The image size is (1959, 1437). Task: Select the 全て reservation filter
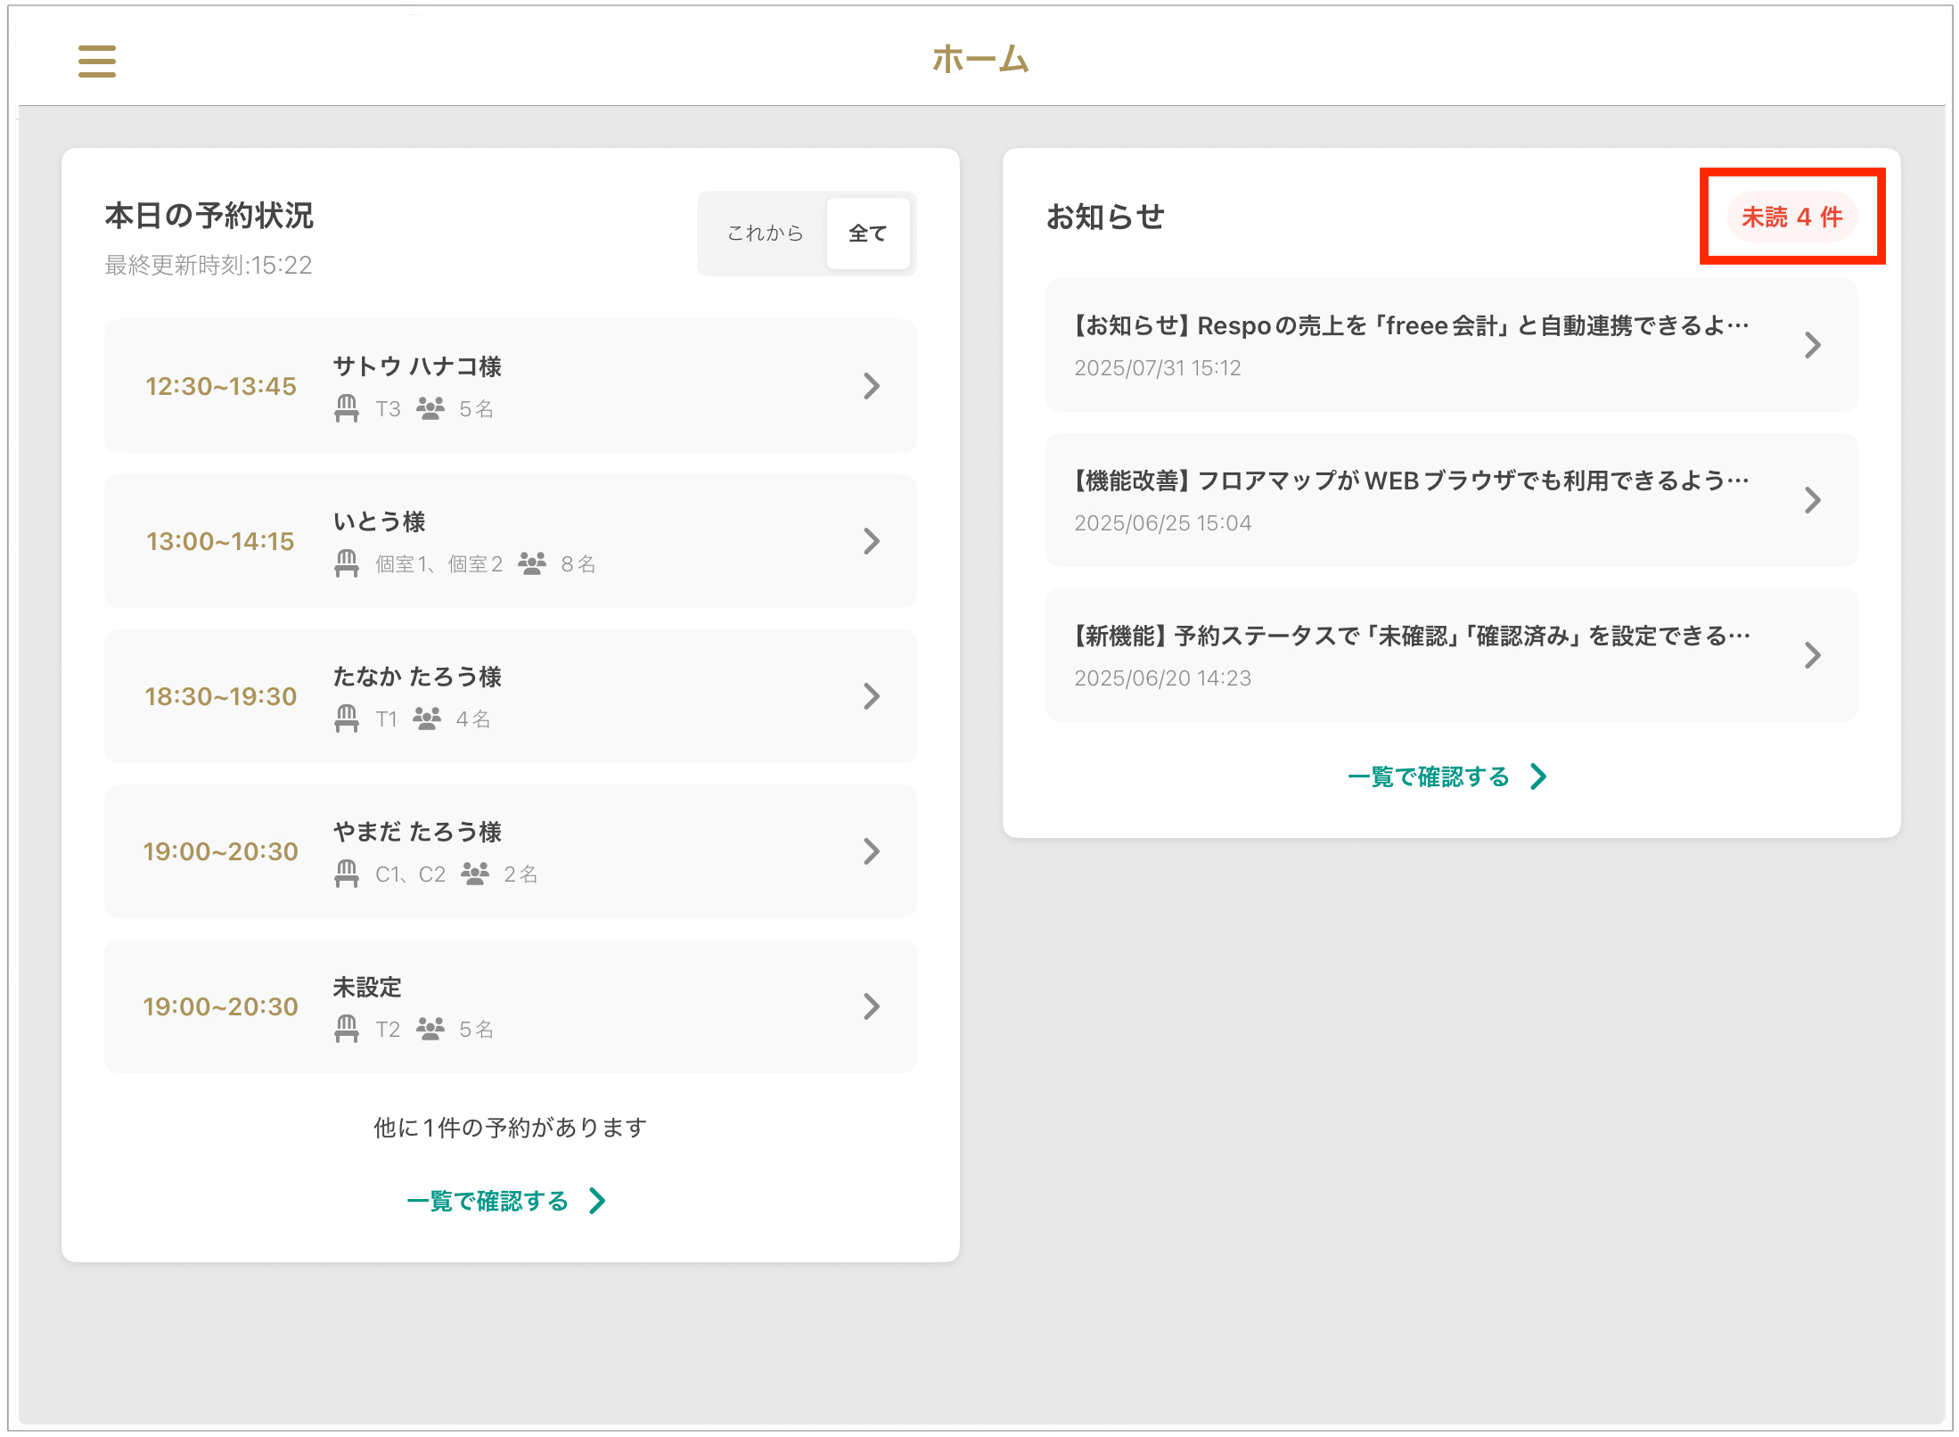click(867, 234)
